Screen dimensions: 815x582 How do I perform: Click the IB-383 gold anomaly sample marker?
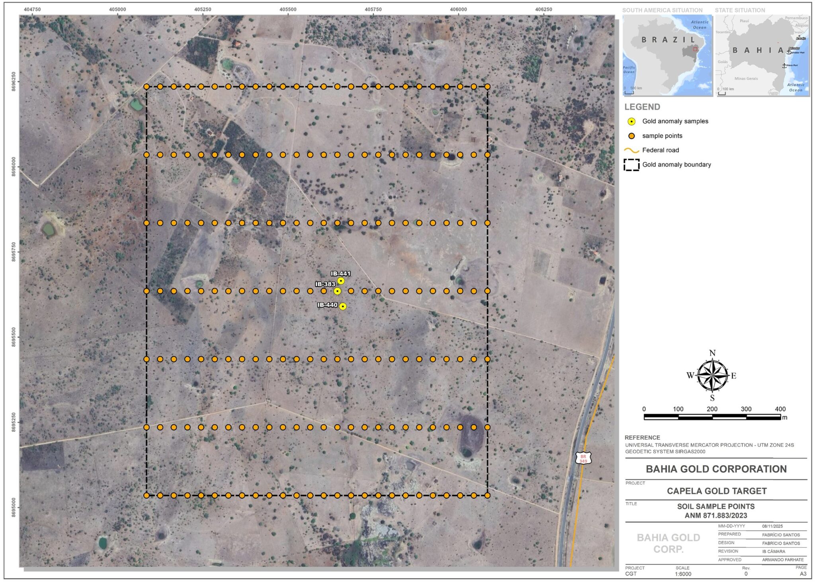click(x=337, y=291)
